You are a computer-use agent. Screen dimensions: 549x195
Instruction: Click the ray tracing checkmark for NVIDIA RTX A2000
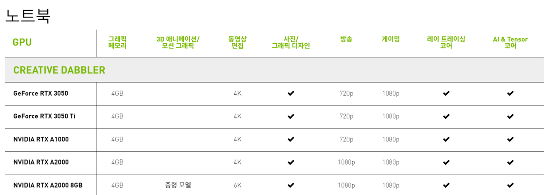pos(446,162)
